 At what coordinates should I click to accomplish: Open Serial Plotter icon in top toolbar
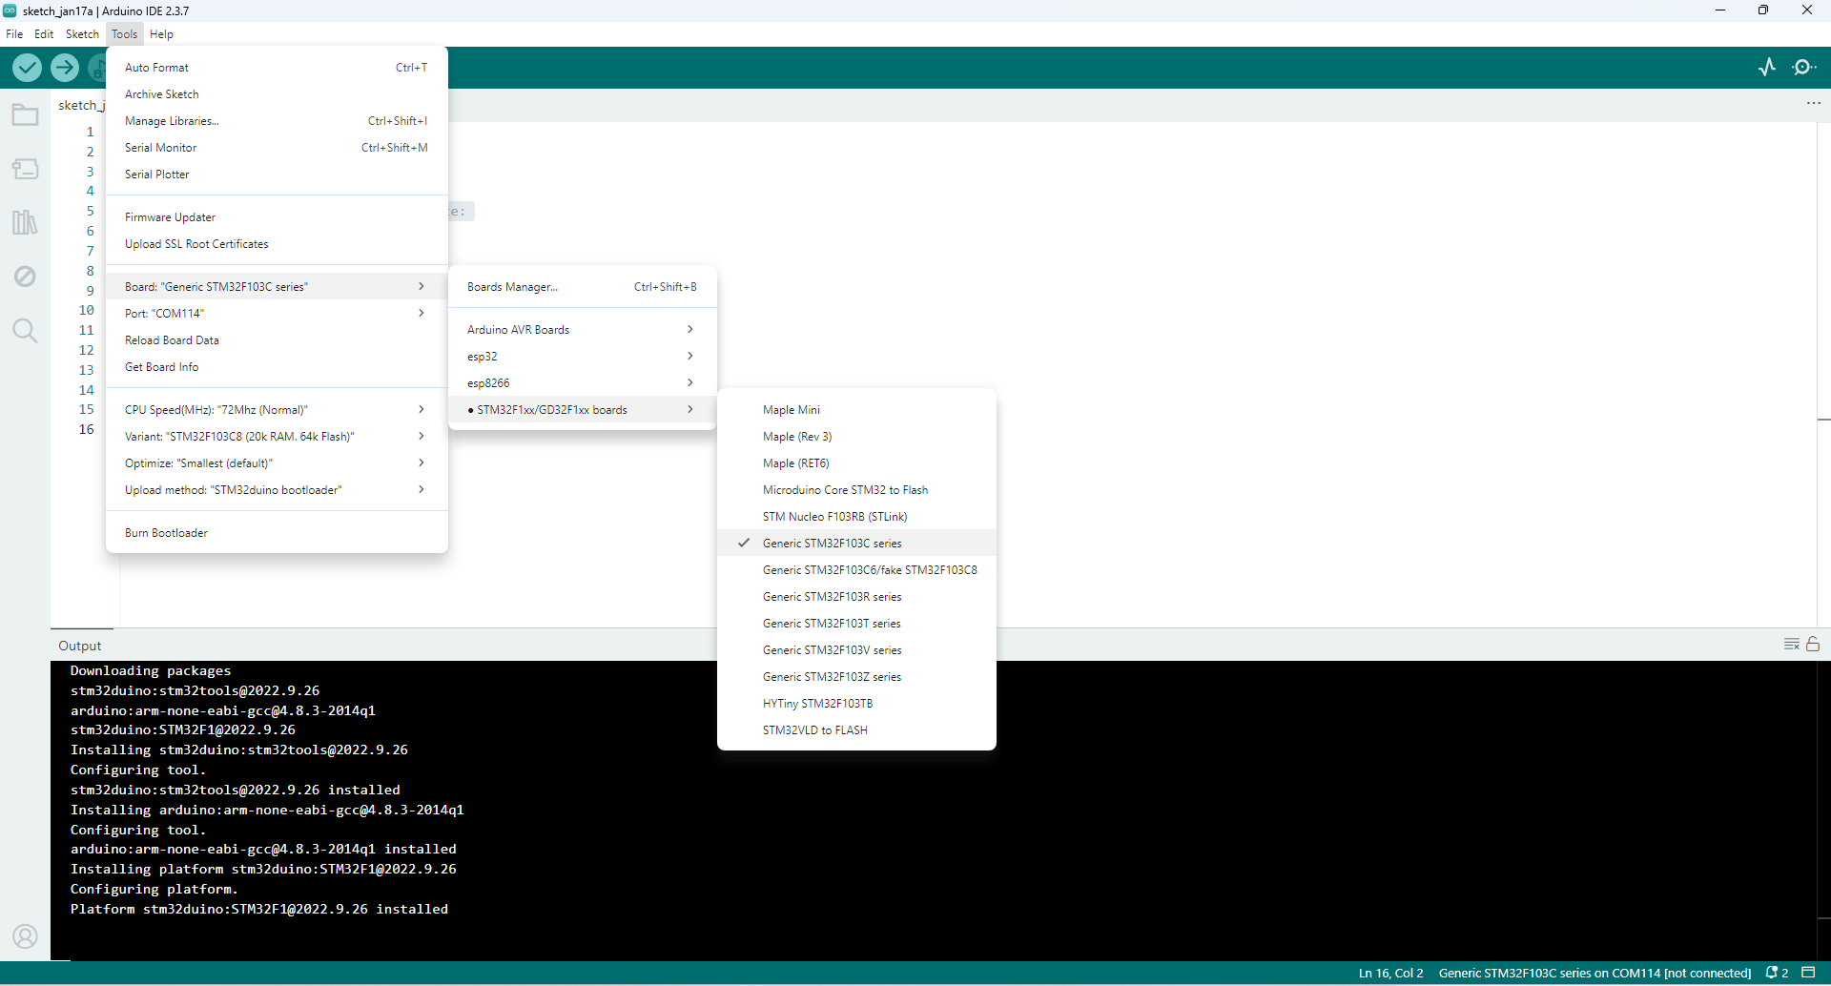(x=1767, y=67)
